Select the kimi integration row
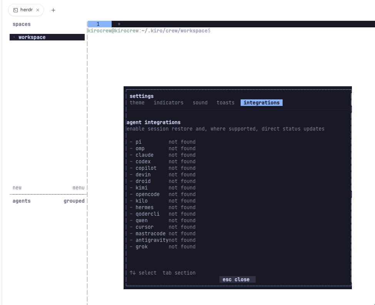The image size is (375, 305). click(x=162, y=188)
